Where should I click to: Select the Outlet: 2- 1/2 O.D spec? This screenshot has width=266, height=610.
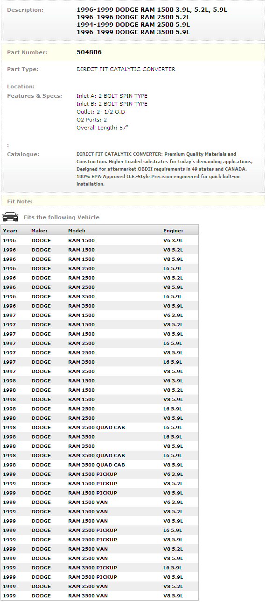click(x=101, y=112)
